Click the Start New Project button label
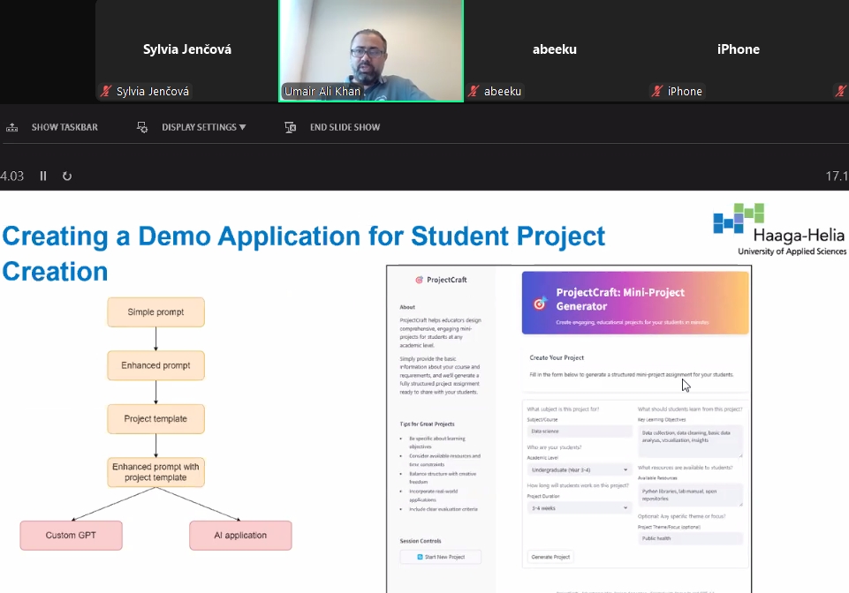The height and width of the screenshot is (593, 849). pyautogui.click(x=444, y=557)
